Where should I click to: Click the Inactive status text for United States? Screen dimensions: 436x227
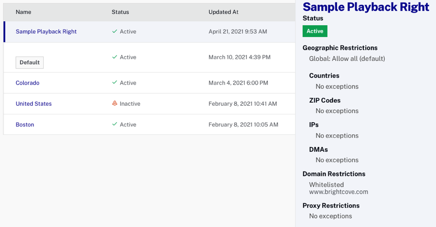pyautogui.click(x=130, y=103)
